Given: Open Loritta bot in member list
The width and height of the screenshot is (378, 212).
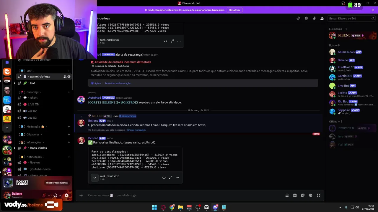Looking at the screenshot, I should coord(351,94).
